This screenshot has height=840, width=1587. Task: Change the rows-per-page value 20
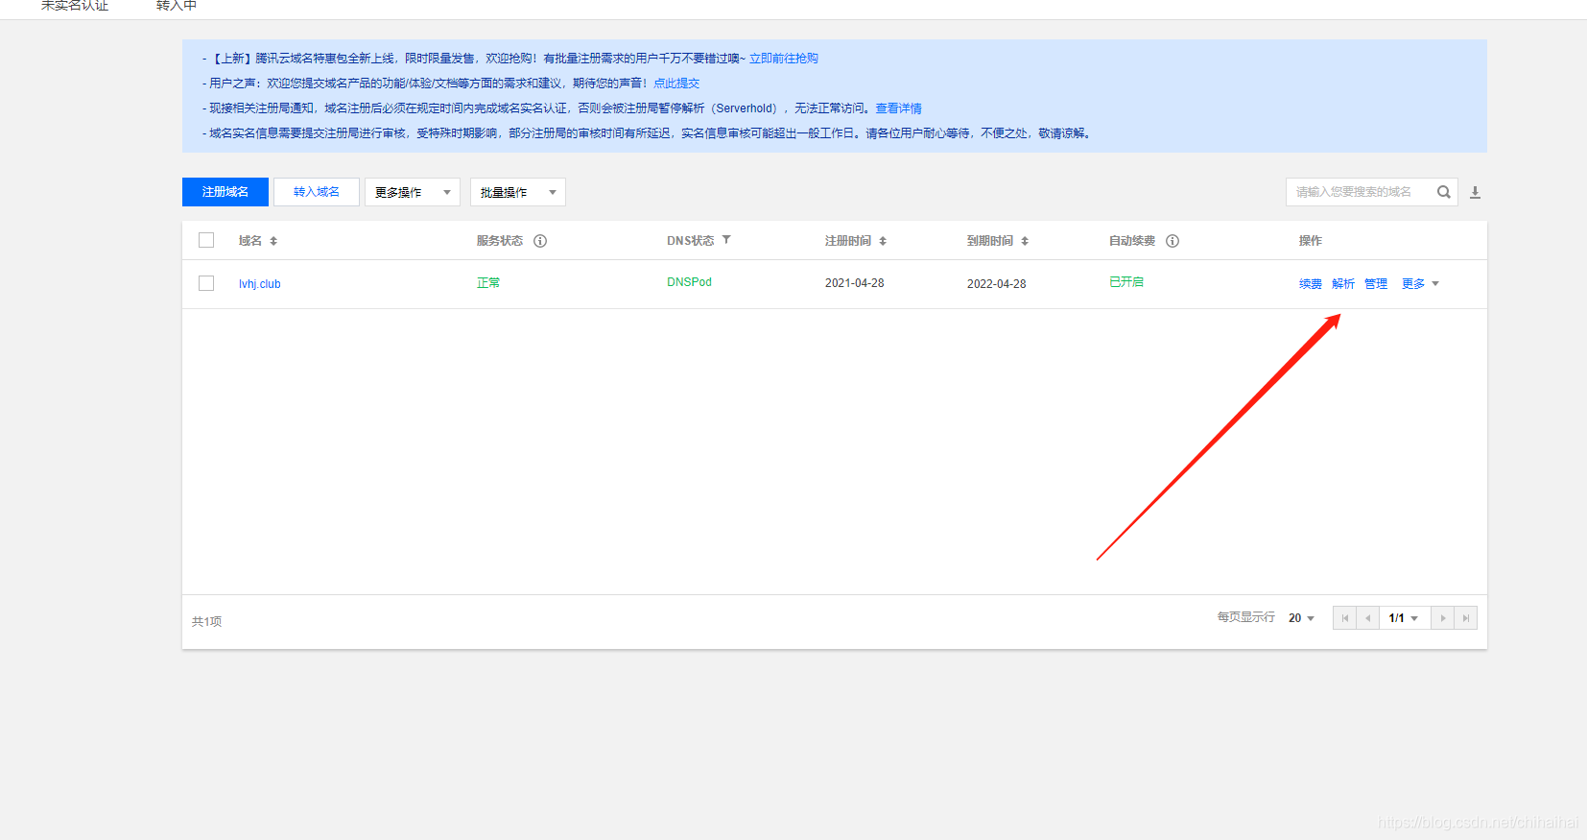[x=1301, y=618]
